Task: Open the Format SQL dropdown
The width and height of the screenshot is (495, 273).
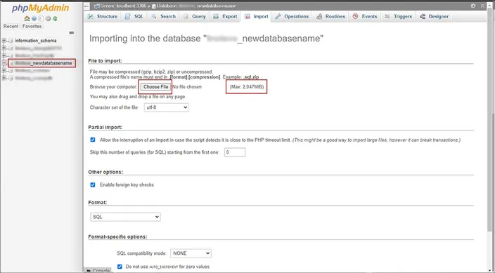Action: point(125,217)
